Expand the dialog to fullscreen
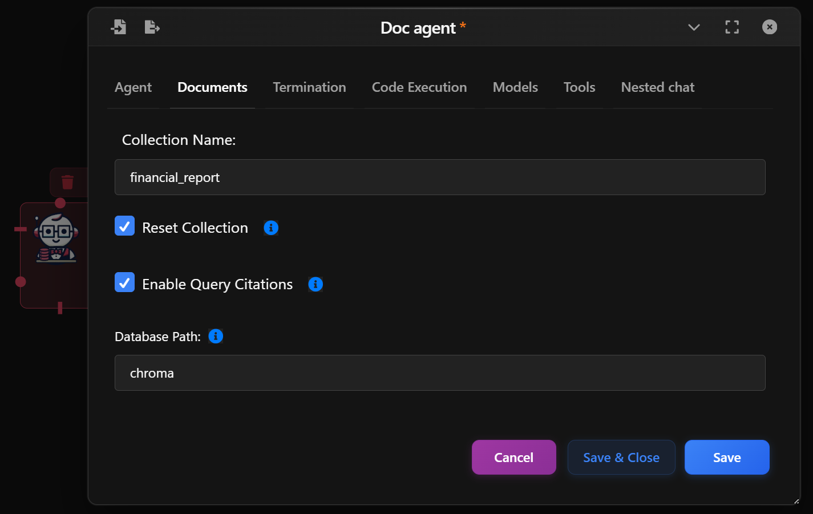 click(732, 27)
